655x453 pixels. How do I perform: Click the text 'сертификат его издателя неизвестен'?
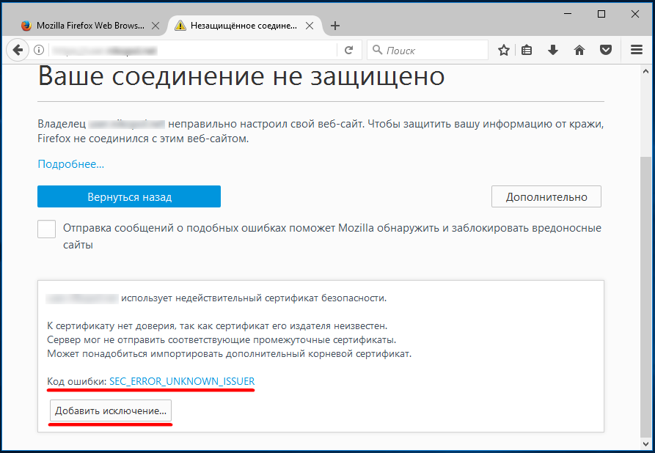point(301,325)
